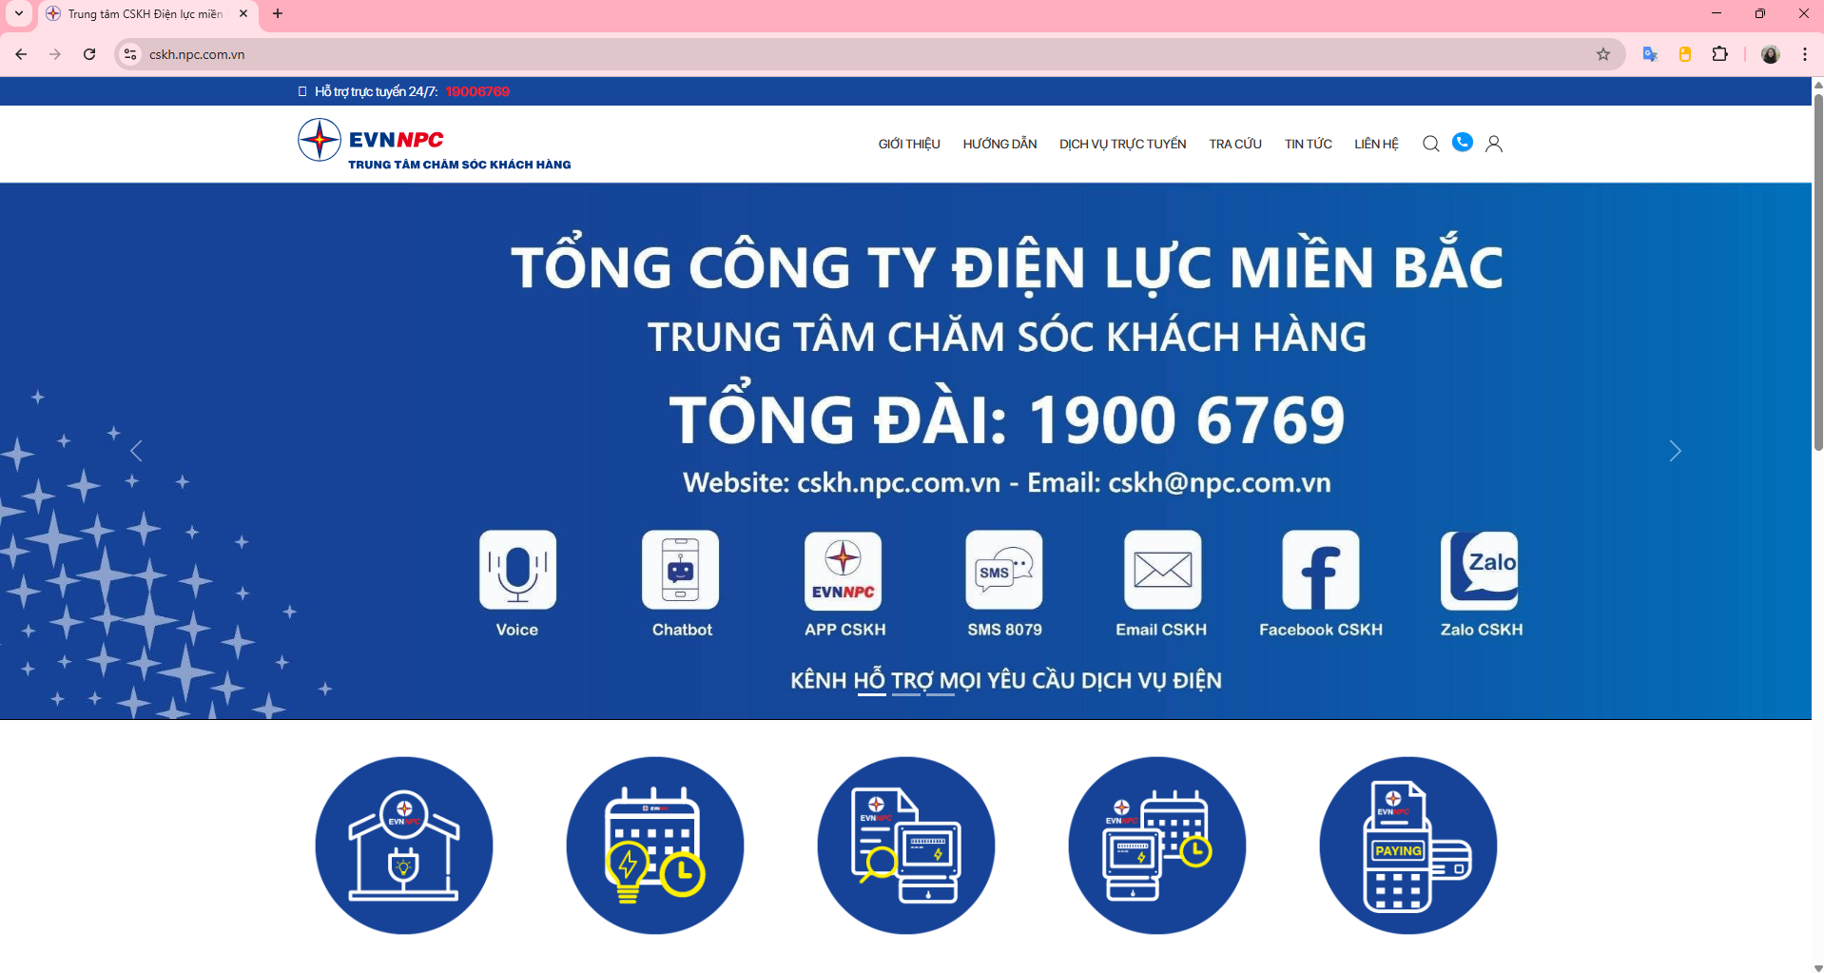This screenshot has height=973, width=1824.
Task: Open the tab search dropdown arrow
Action: pos(18,13)
